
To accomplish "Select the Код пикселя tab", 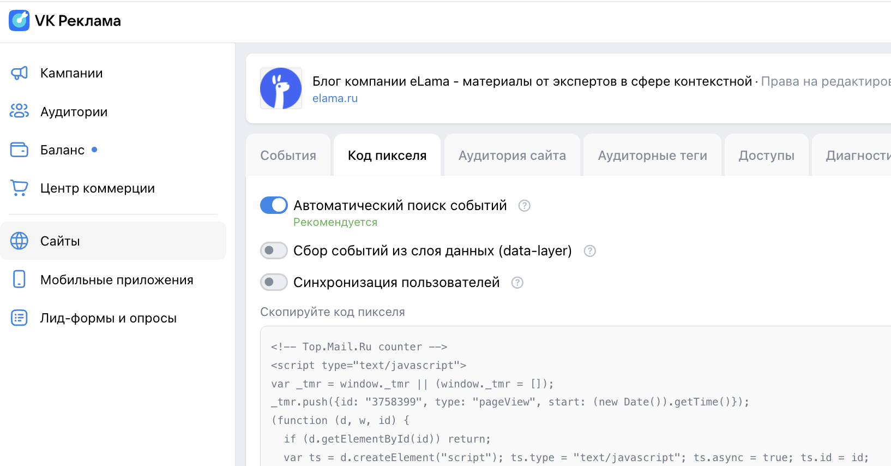I will click(387, 156).
